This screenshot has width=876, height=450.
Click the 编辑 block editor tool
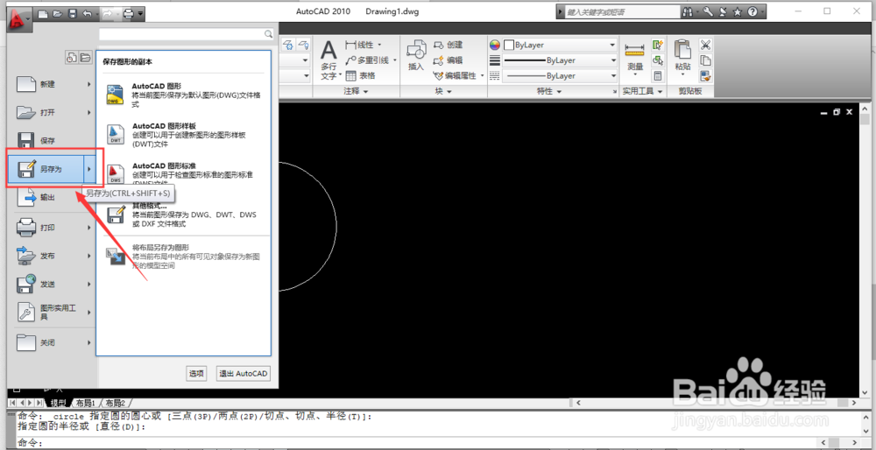click(448, 60)
